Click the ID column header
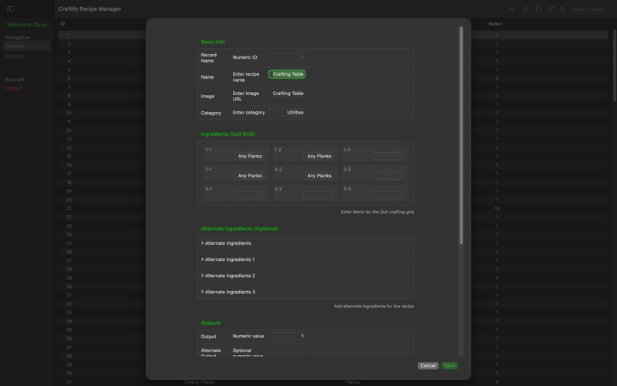Screen dimensions: 617x386 (x=62, y=24)
